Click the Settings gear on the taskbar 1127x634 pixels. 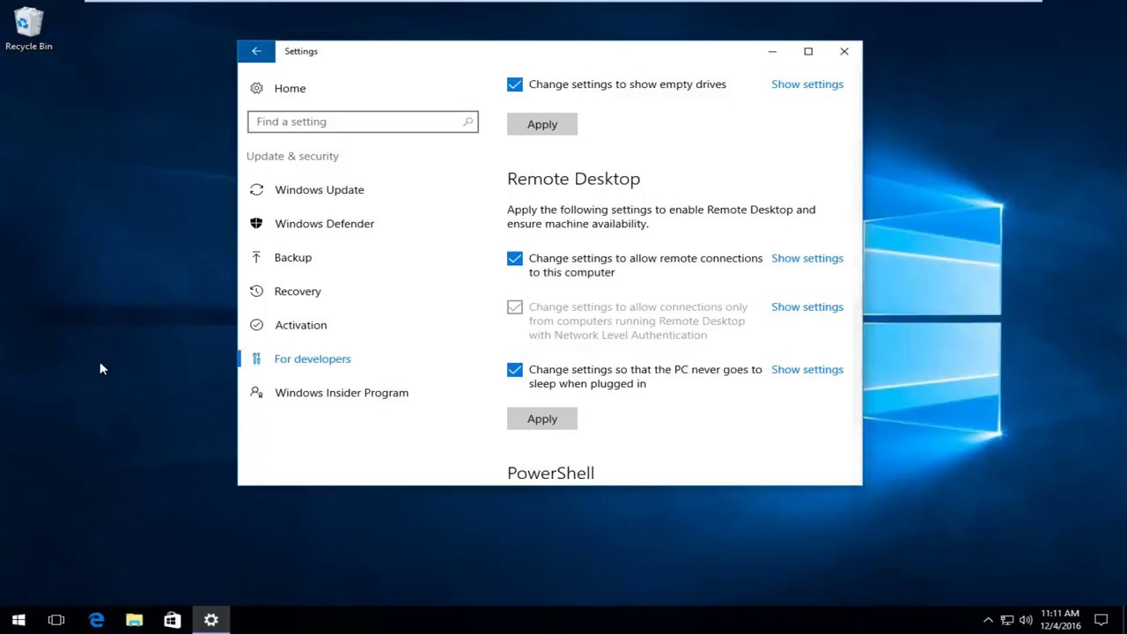pyautogui.click(x=211, y=620)
